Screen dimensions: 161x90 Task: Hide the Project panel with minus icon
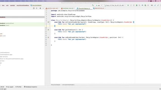pos(43,8)
